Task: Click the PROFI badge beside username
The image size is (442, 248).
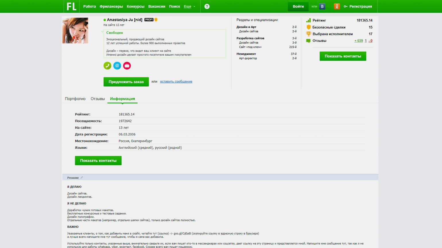Action: (x=149, y=20)
